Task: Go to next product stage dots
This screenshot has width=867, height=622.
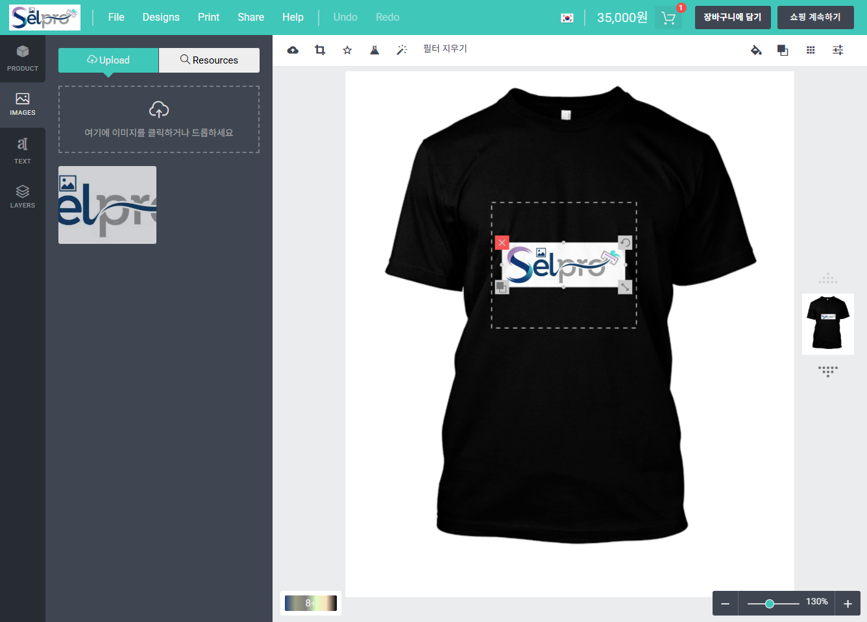Action: click(x=828, y=371)
